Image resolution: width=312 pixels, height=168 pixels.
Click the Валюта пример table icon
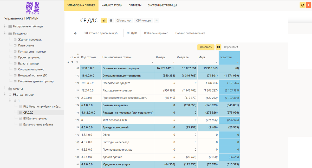tap(15, 64)
